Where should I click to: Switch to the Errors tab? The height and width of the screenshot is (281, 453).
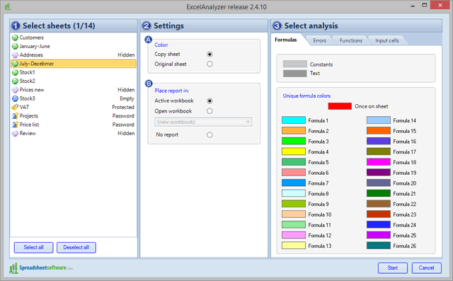(319, 40)
